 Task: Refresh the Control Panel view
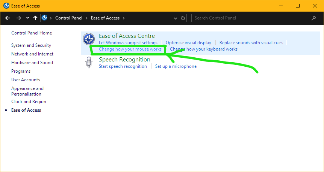(183, 18)
